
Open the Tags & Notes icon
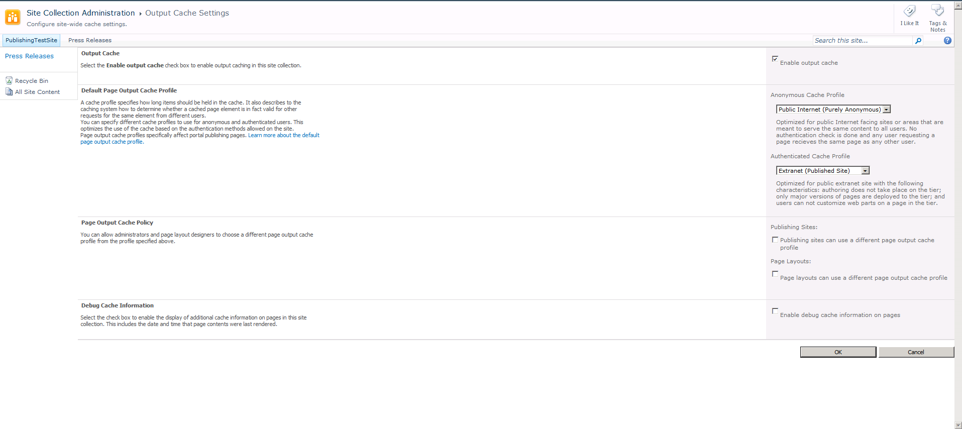point(937,11)
